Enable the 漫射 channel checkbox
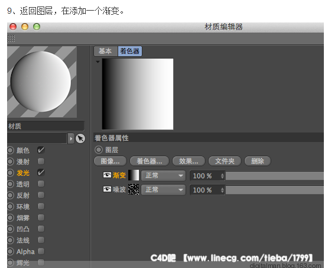Viewport: 328px width, 268px height. [41, 162]
